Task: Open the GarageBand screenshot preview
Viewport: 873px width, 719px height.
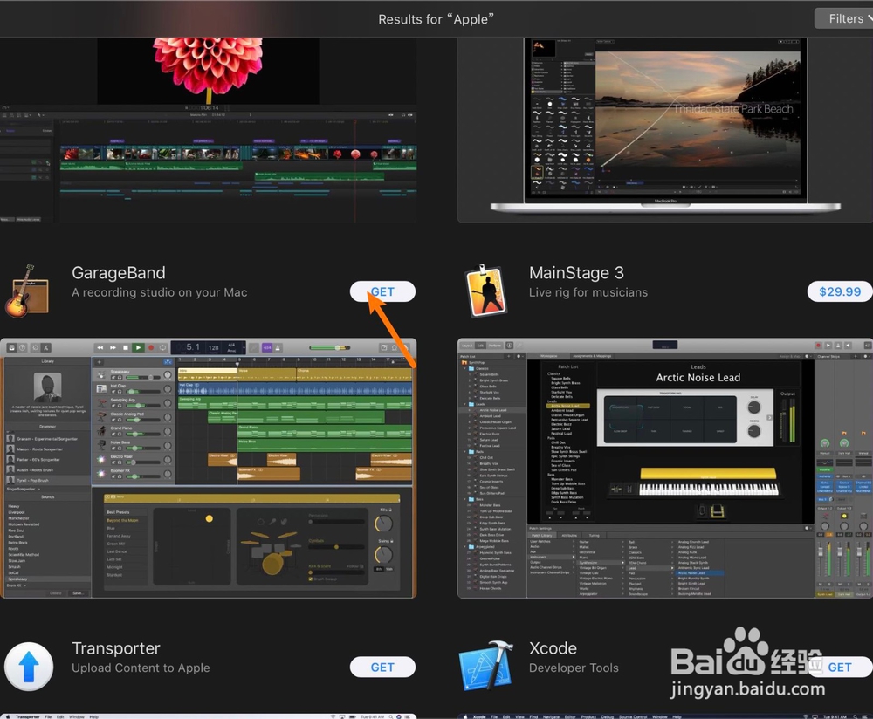Action: 209,468
